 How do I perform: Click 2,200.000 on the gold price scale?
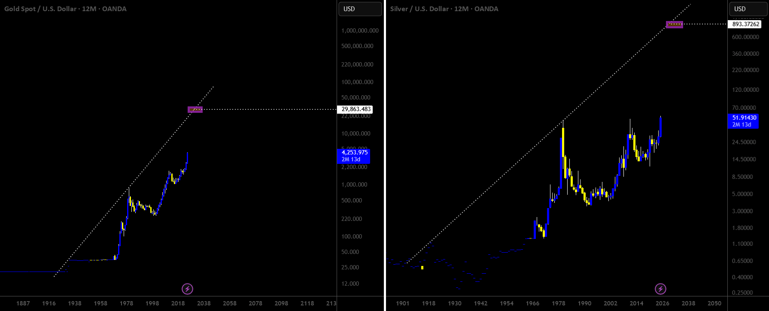pos(354,167)
